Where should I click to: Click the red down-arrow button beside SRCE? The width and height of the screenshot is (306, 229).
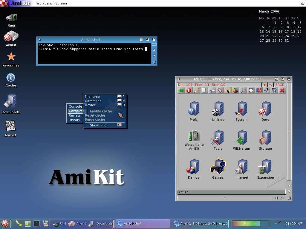point(265,85)
